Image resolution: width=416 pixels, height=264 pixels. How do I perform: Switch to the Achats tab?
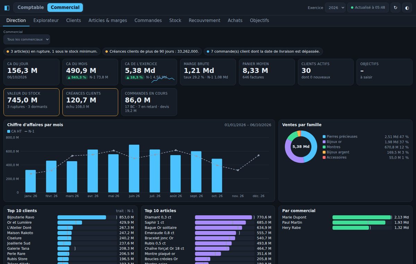tap(235, 20)
